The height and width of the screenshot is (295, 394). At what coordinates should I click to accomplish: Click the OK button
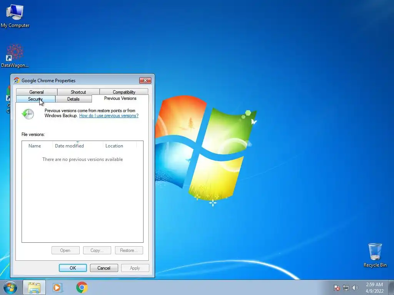pos(73,268)
